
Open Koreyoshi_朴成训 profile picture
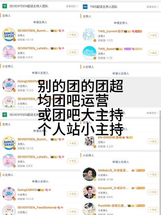click(89, 192)
